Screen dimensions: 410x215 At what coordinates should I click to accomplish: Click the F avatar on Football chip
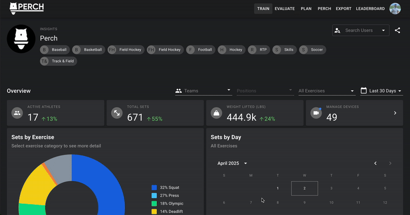coord(190,50)
